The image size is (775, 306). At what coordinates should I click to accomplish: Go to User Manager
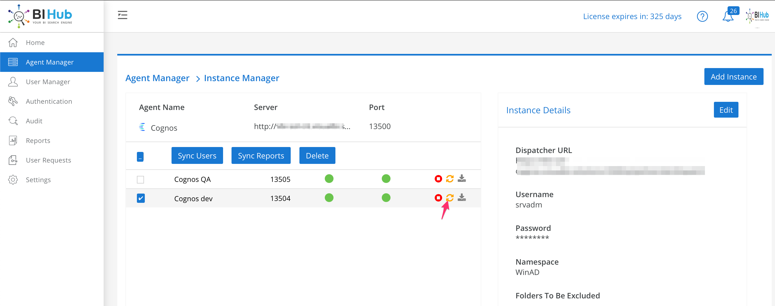click(52, 82)
